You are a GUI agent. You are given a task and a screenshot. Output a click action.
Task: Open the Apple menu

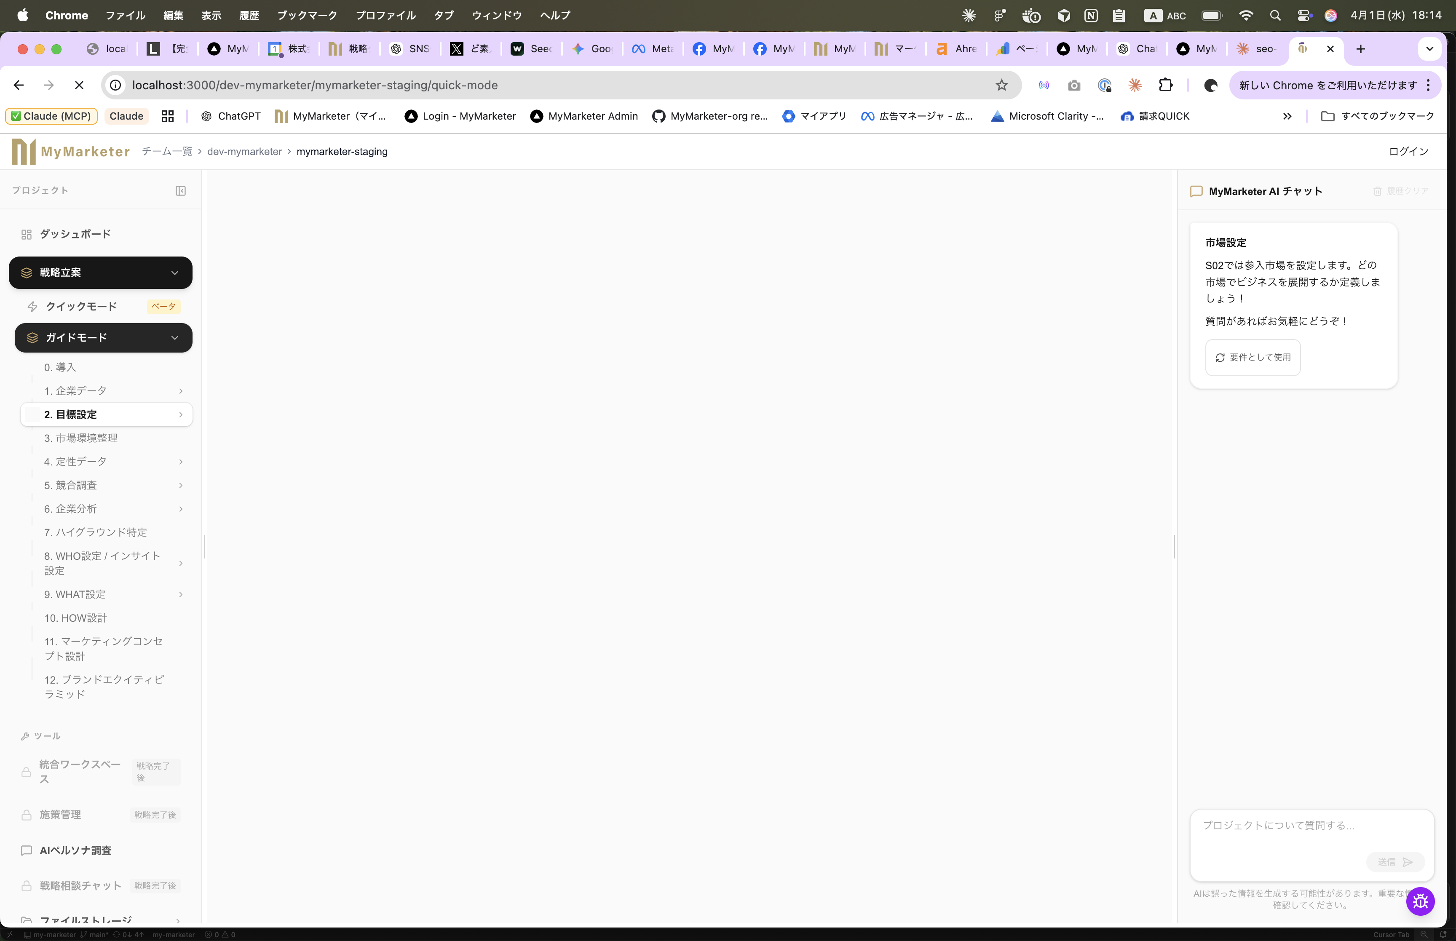23,15
